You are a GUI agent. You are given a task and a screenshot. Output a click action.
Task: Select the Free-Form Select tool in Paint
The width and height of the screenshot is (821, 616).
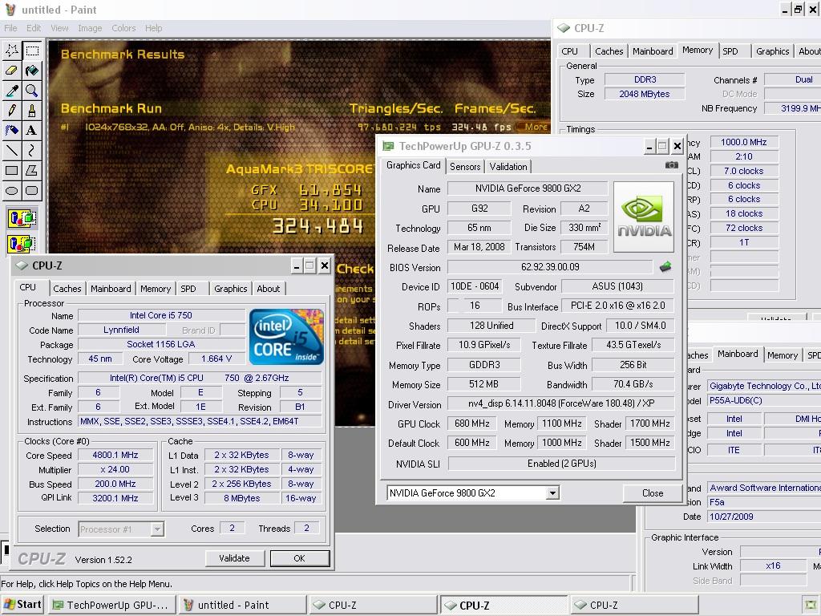tap(12, 51)
